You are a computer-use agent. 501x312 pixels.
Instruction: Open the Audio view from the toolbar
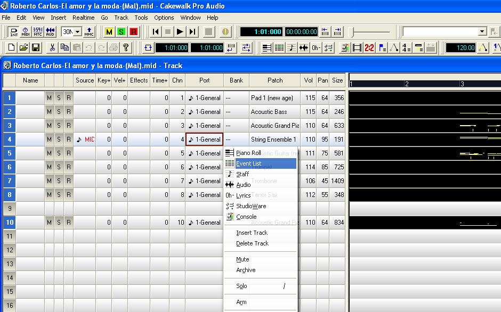(303, 48)
